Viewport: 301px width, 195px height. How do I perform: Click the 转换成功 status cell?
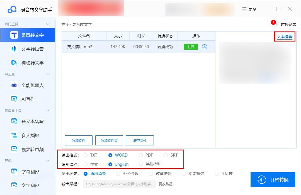[x=165, y=47]
